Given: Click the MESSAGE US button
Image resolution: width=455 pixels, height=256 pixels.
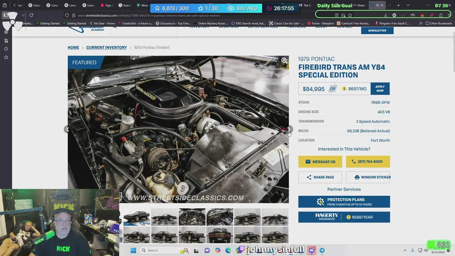Looking at the screenshot, I should click(320, 162).
